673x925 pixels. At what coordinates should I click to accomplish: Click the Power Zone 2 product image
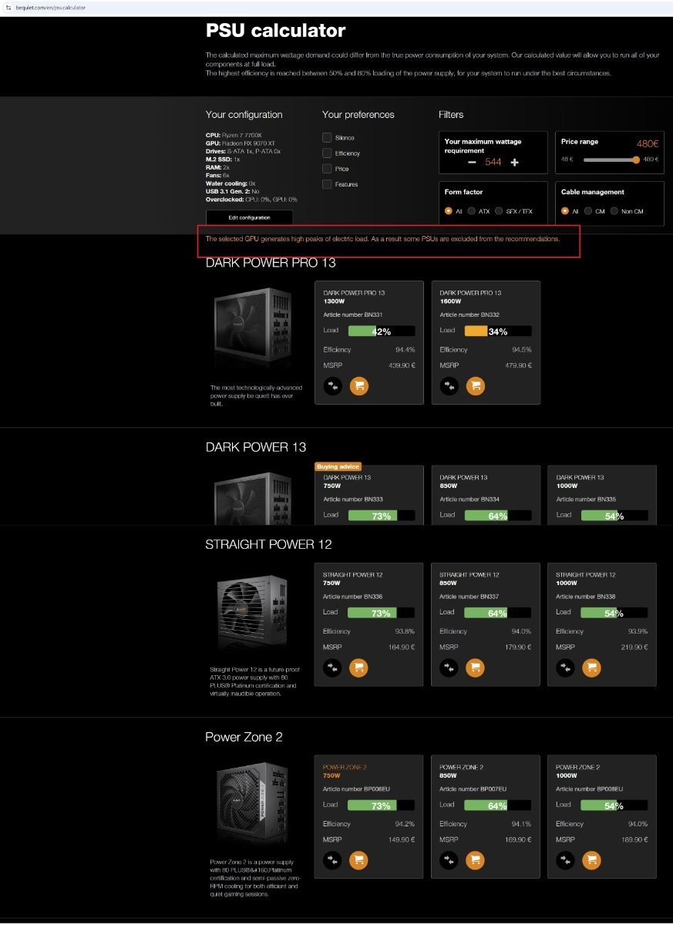click(x=254, y=802)
